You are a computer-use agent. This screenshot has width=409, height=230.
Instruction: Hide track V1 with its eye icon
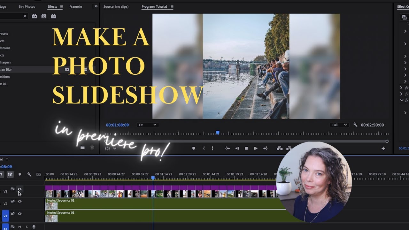[19, 213]
